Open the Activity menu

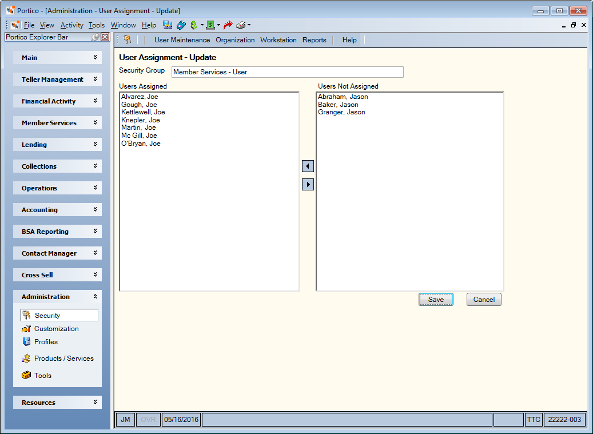click(71, 25)
